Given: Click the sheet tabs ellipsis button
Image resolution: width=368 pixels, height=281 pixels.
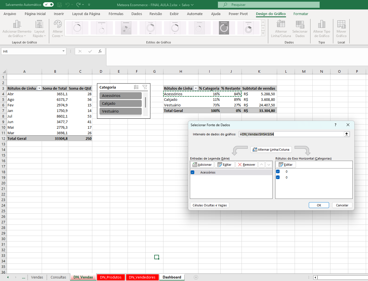Looking at the screenshot, I should 24,277.
